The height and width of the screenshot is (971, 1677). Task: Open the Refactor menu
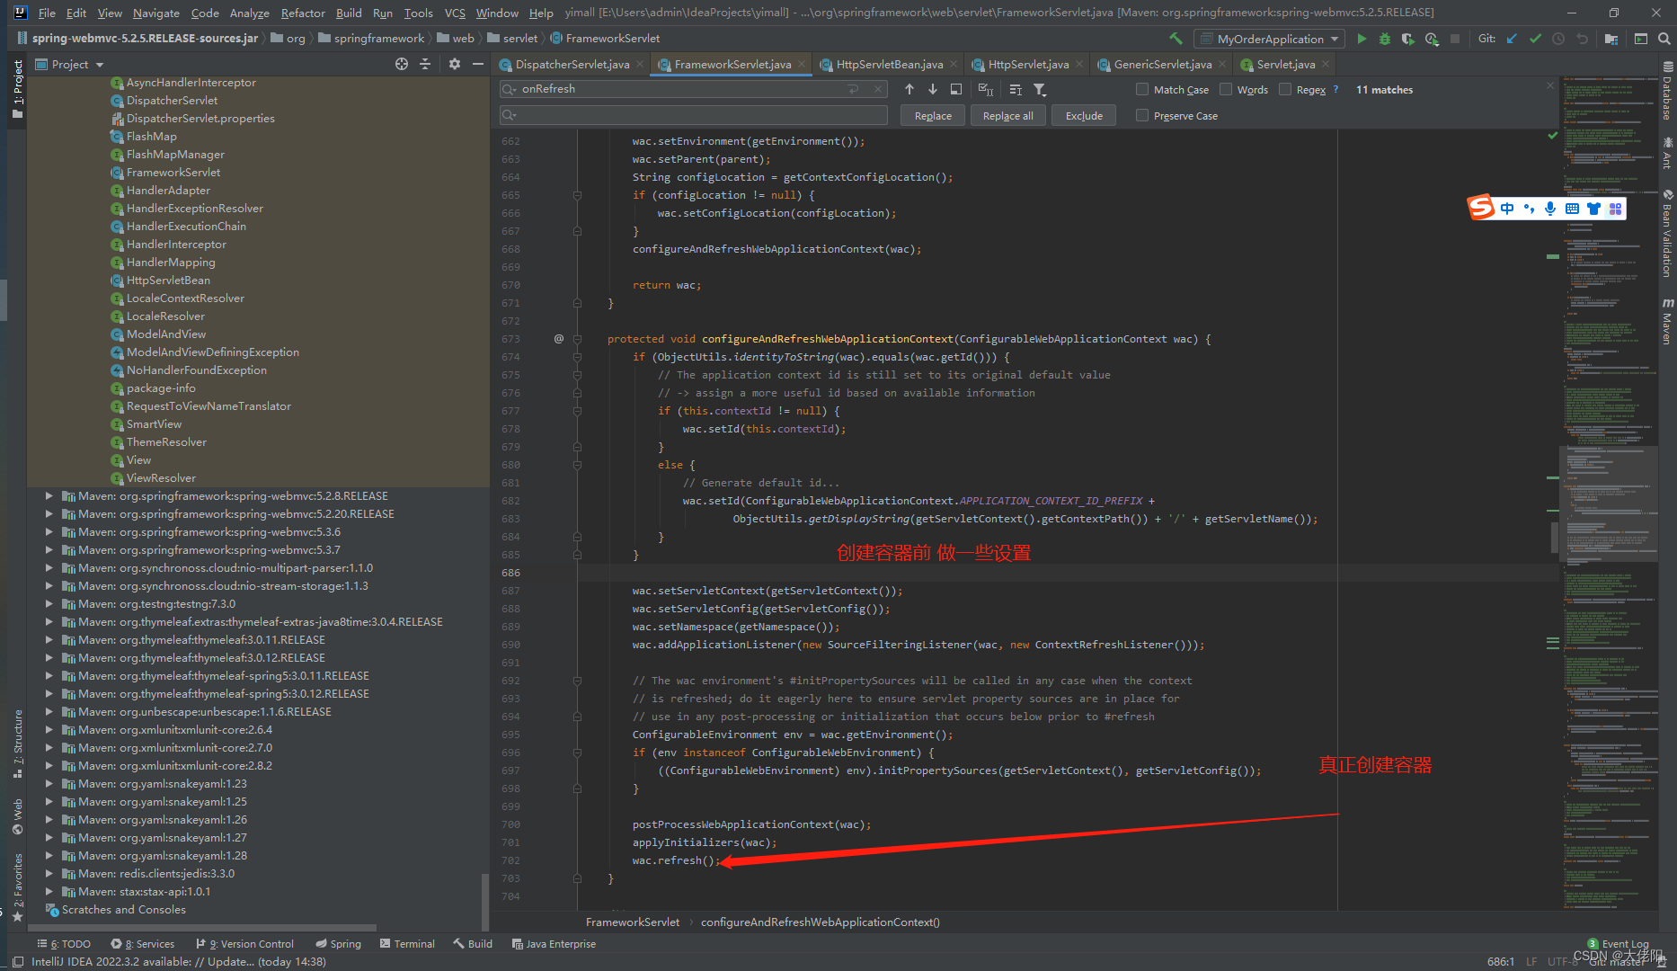coord(303,13)
